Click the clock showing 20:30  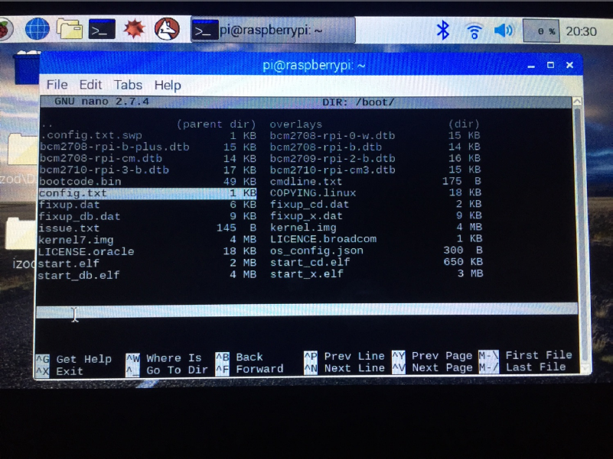click(x=582, y=31)
